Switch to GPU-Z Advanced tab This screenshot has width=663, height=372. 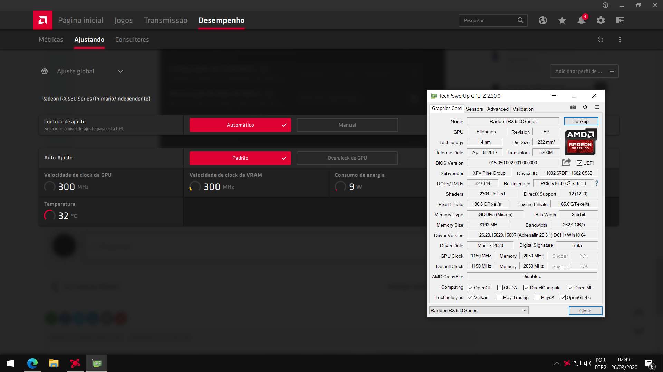[498, 109]
